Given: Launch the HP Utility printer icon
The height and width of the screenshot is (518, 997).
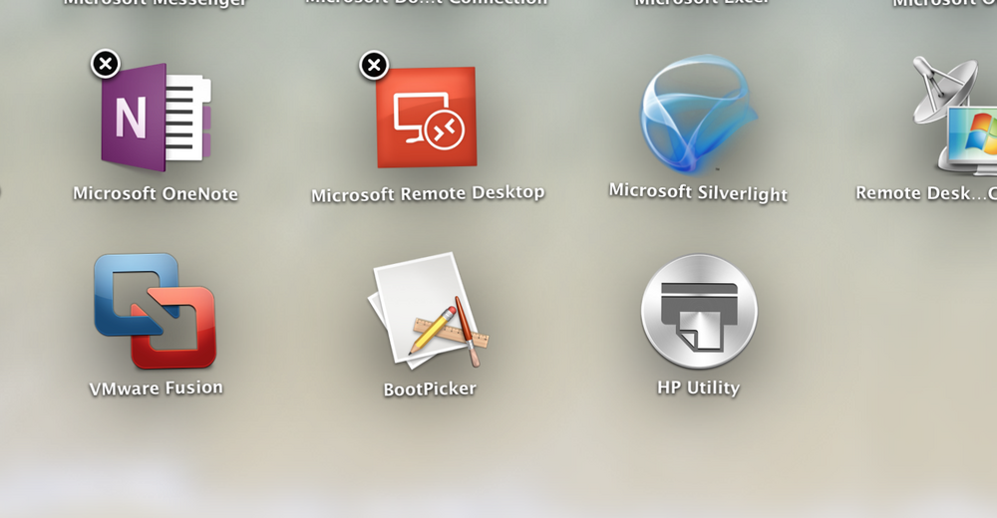Looking at the screenshot, I should pyautogui.click(x=699, y=312).
